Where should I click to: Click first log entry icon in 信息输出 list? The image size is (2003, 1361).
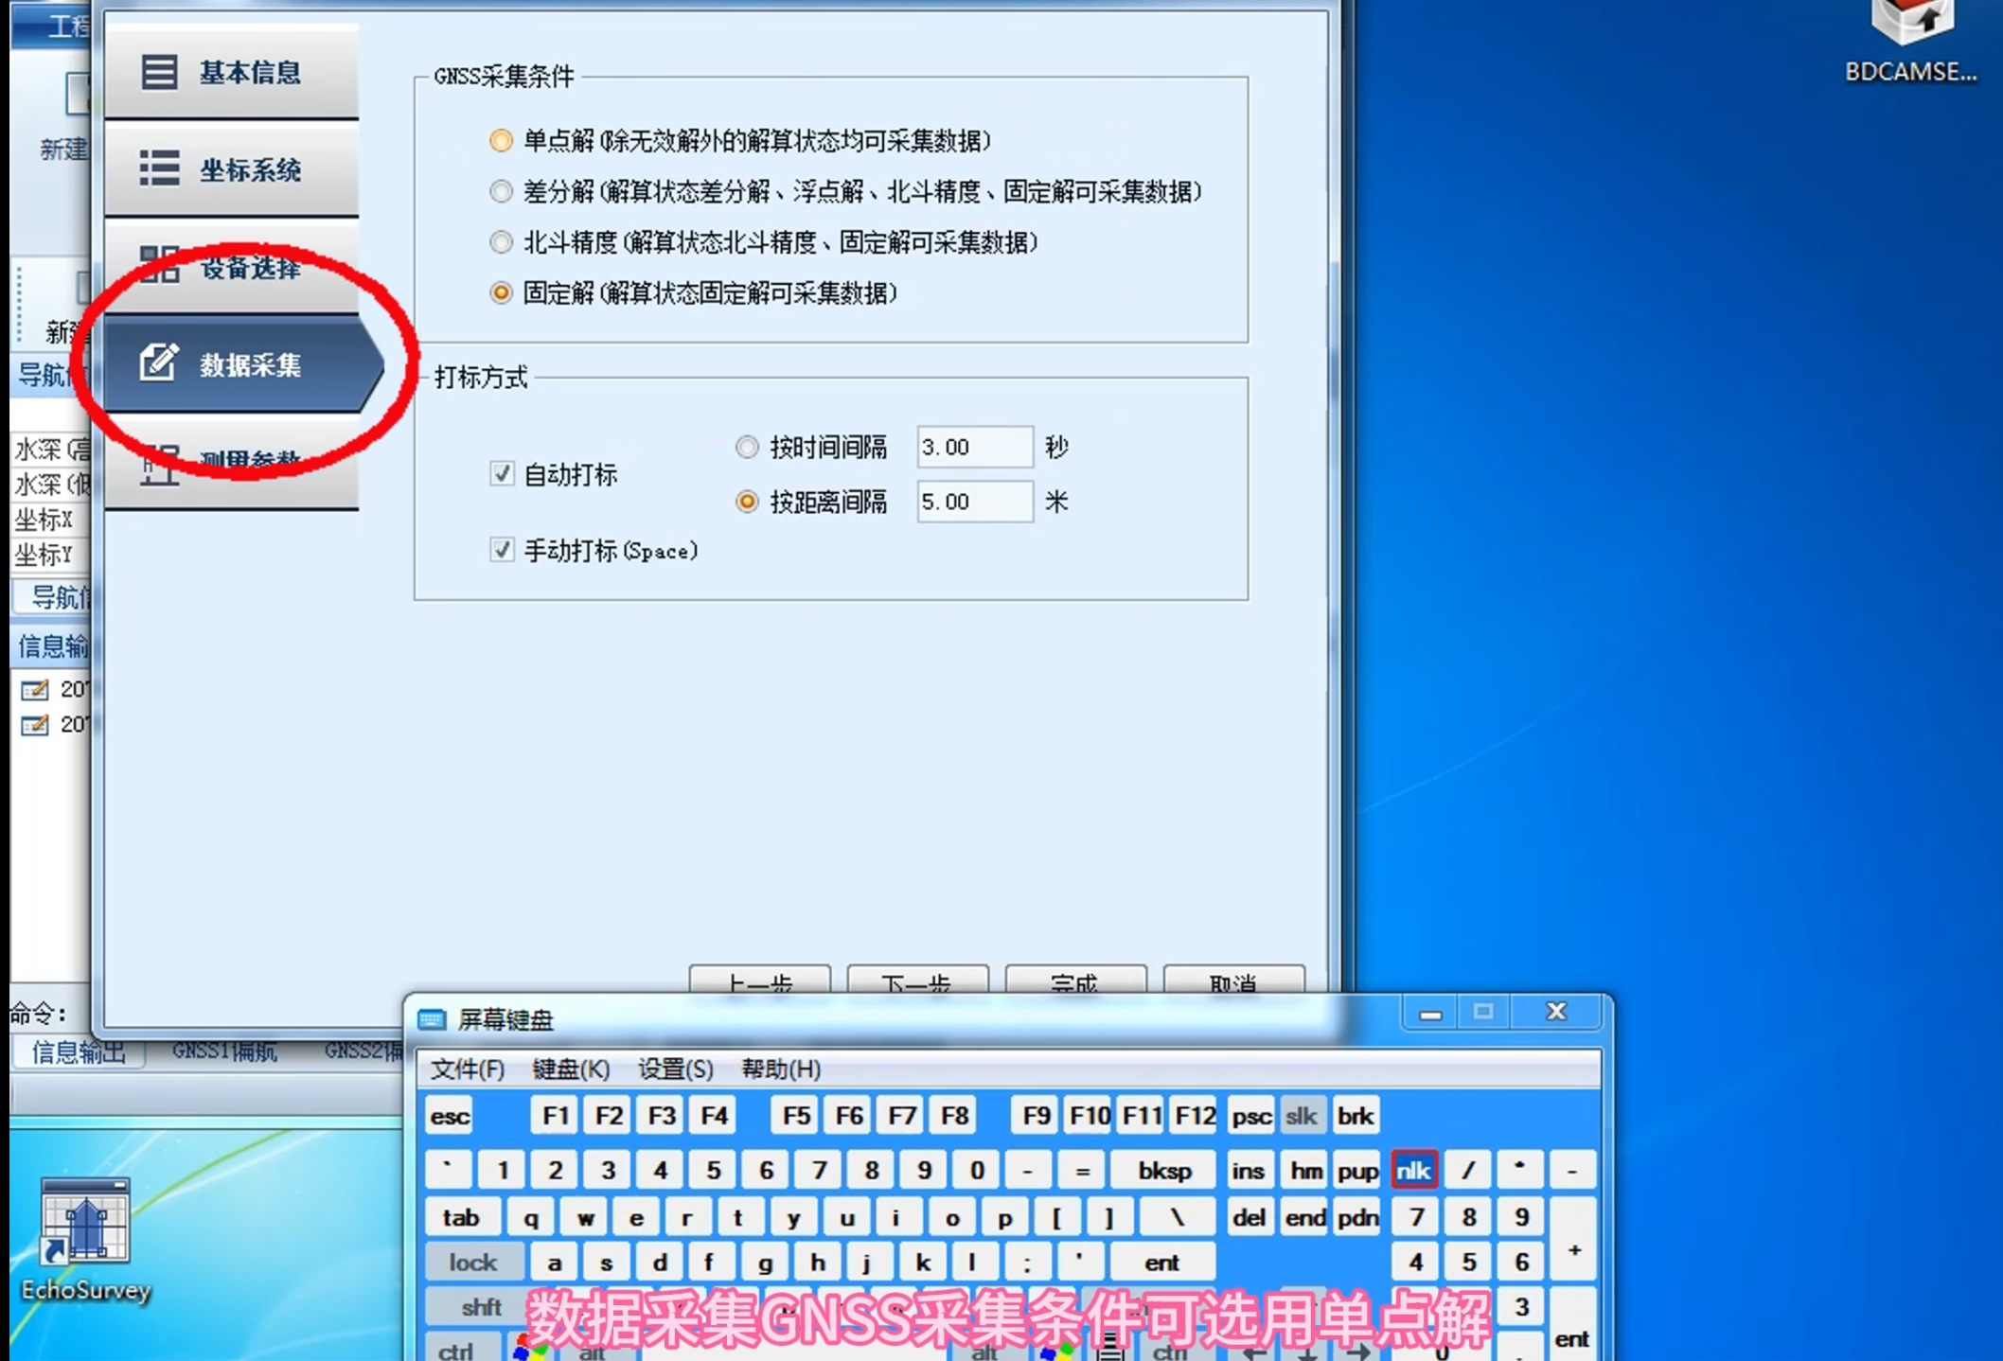(x=35, y=689)
